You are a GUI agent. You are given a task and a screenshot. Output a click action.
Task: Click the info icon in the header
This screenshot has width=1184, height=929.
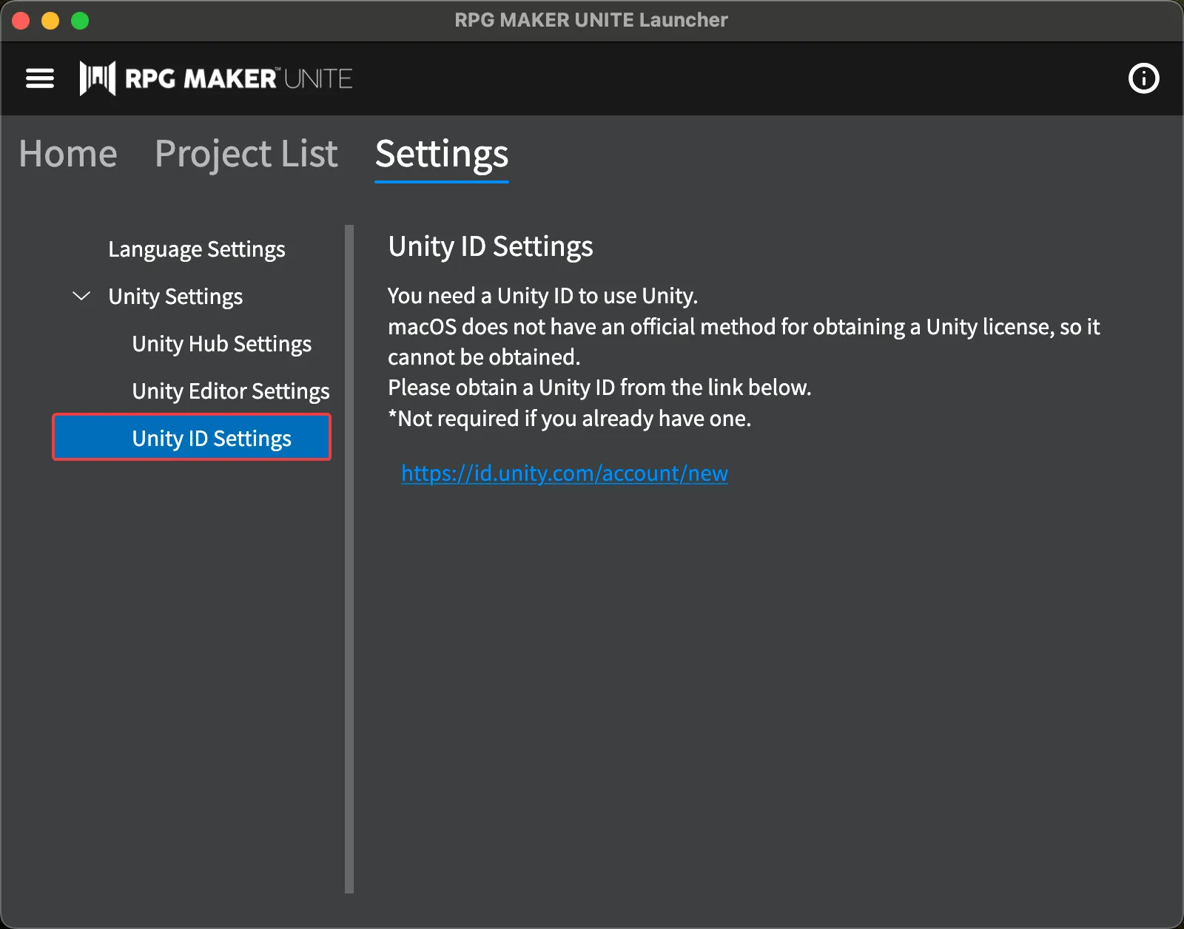[1143, 78]
